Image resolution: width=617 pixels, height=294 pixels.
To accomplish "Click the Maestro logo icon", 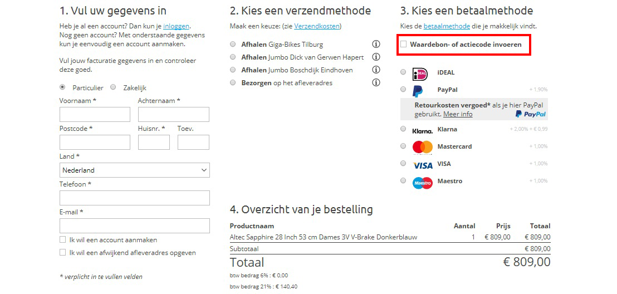I will 422,182.
